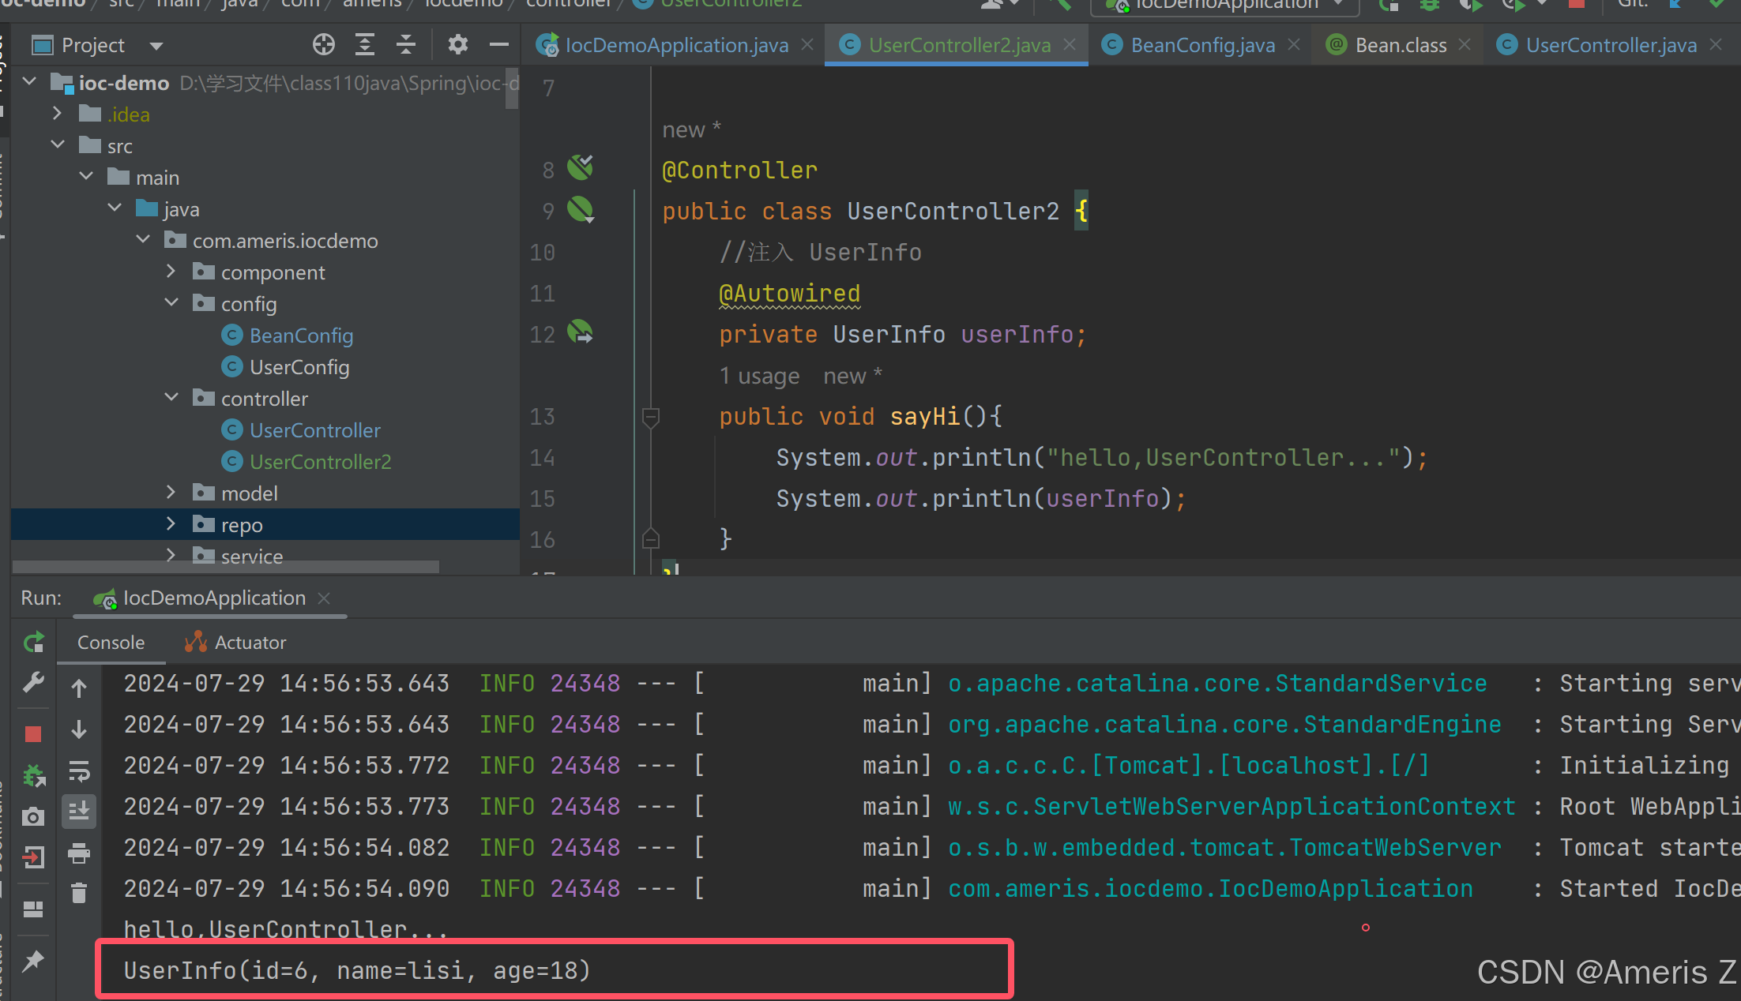The width and height of the screenshot is (1741, 1001).
Task: Click the project tree horizontal scrollbar
Action: coord(226,567)
